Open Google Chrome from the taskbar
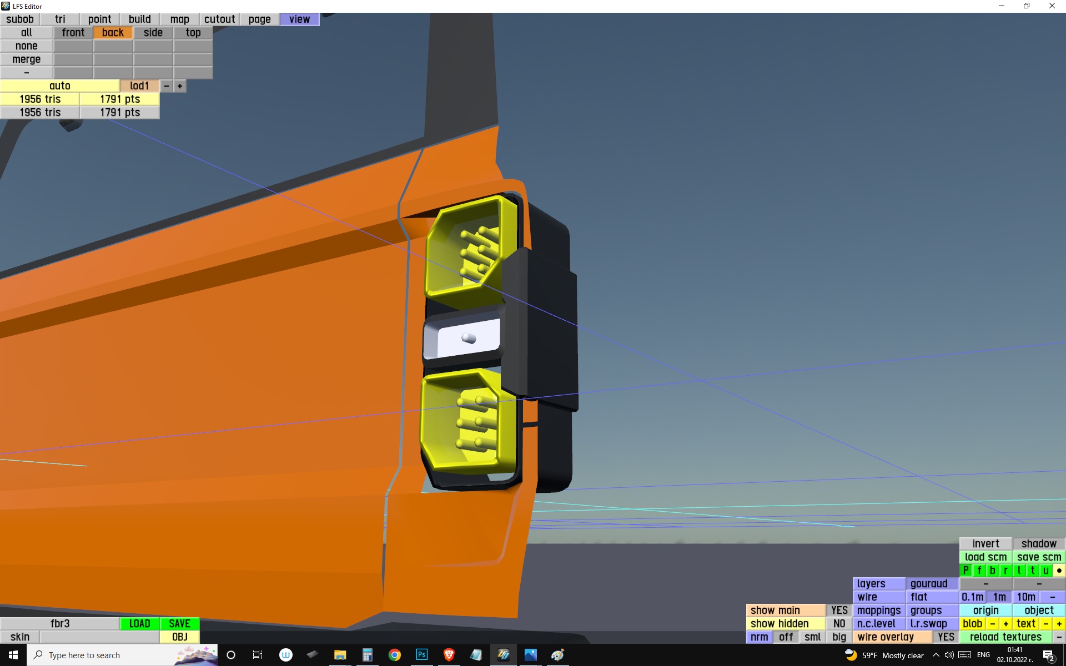 pos(395,655)
